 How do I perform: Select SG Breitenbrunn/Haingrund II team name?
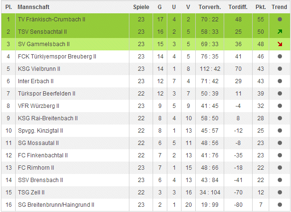(x=56, y=204)
